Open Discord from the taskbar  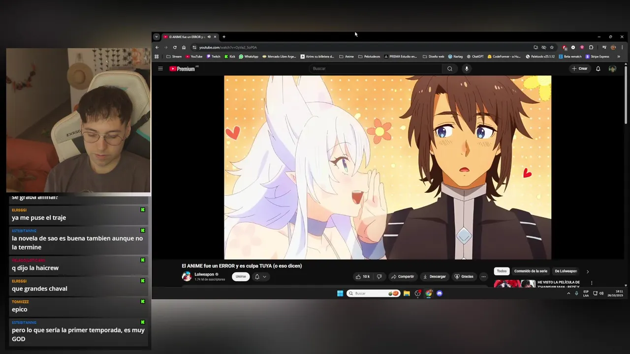(440, 294)
